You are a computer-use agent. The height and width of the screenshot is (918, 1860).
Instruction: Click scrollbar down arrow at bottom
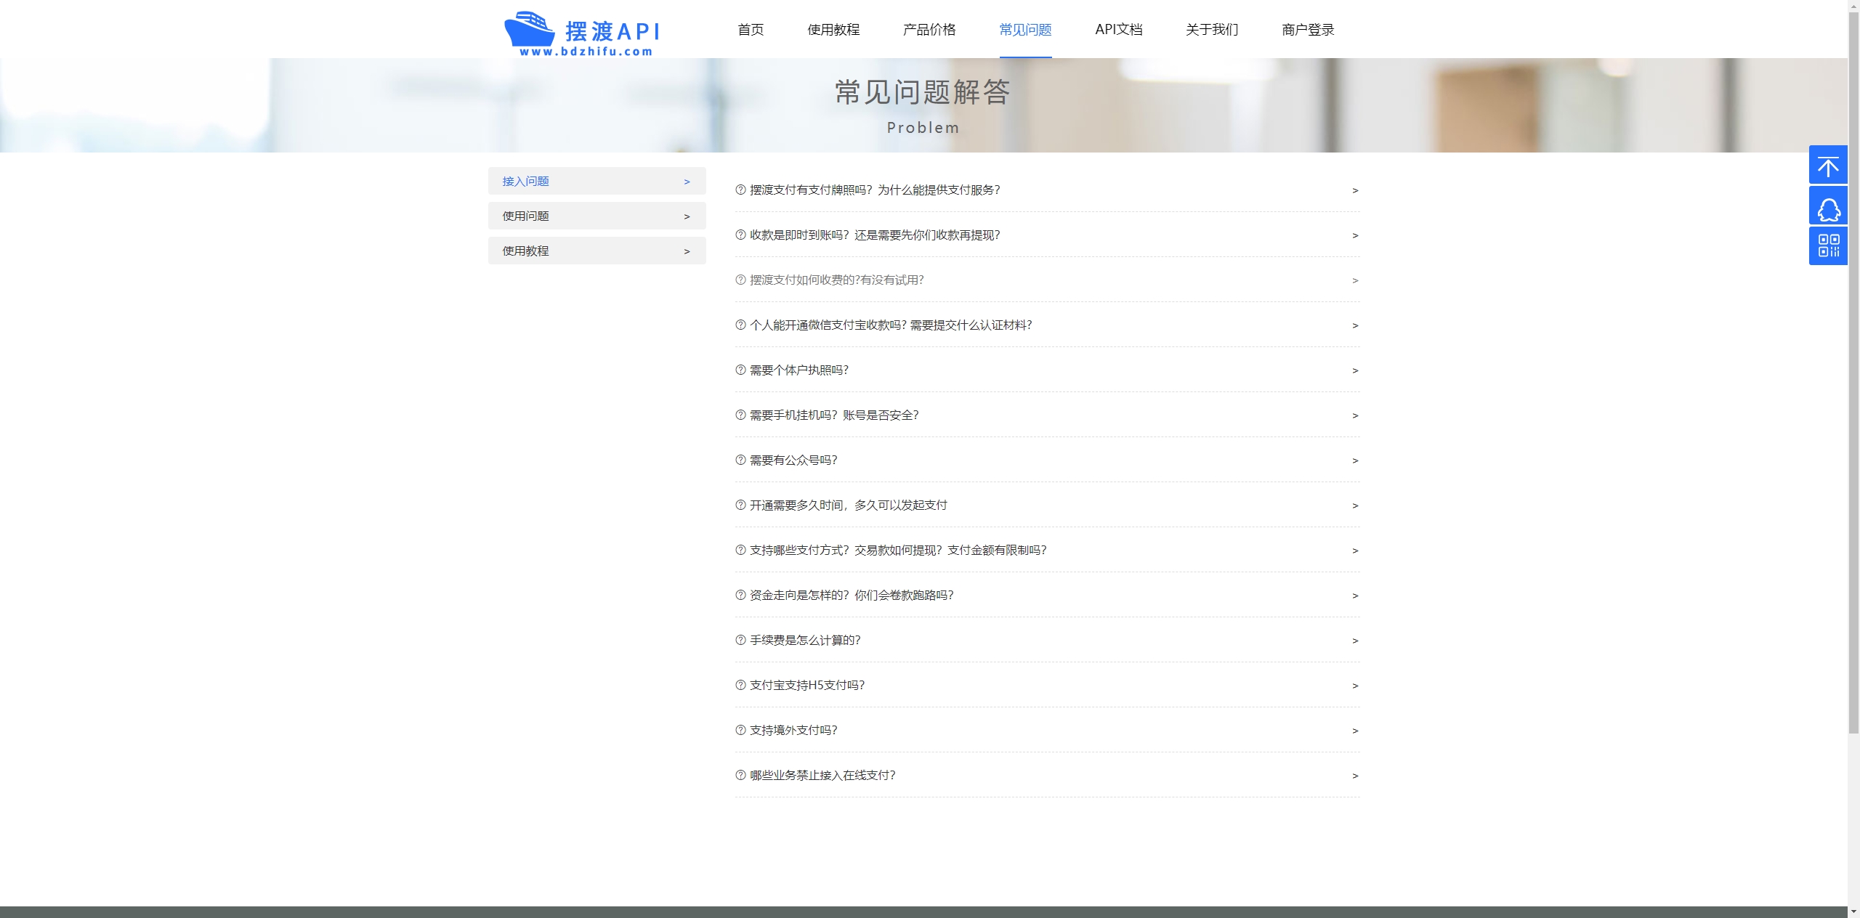click(x=1853, y=911)
